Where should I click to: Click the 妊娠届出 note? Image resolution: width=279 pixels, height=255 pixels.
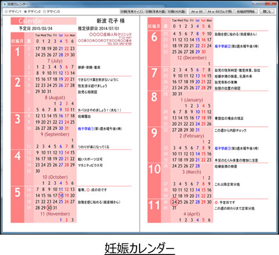pos(84,116)
